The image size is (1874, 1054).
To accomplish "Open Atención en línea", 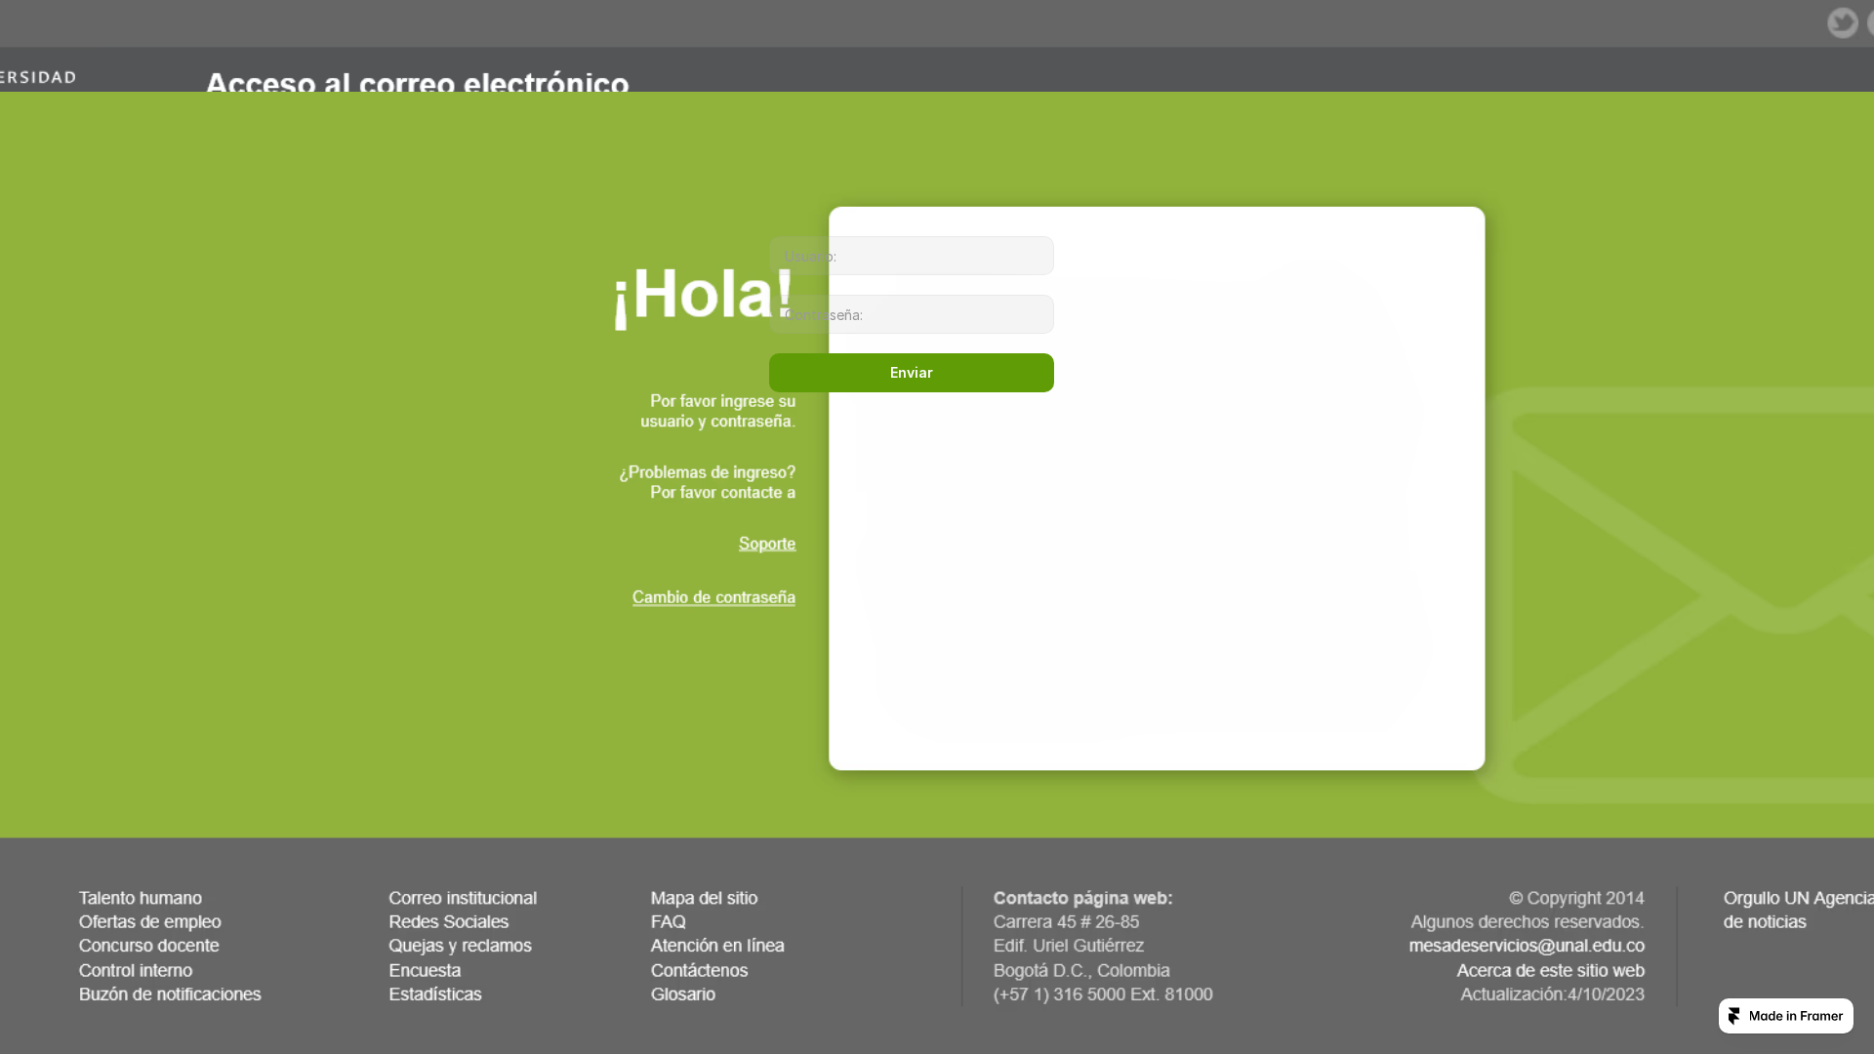I will [717, 946].
